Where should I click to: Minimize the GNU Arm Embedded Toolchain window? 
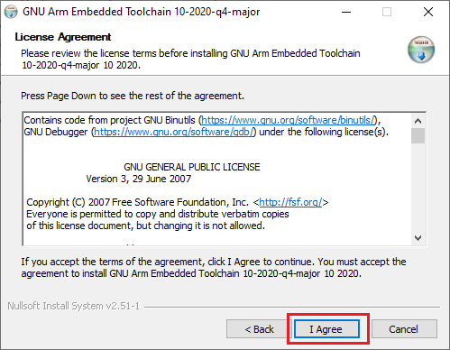coord(346,12)
